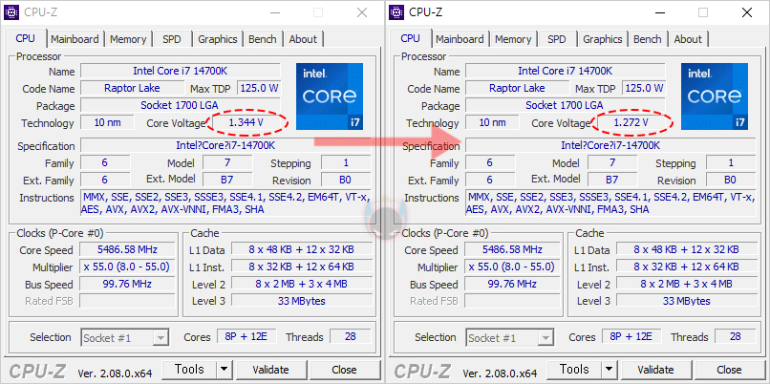This screenshot has width=770, height=384.
Task: Click the Close button in right CPU-Z window
Action: pos(729,370)
